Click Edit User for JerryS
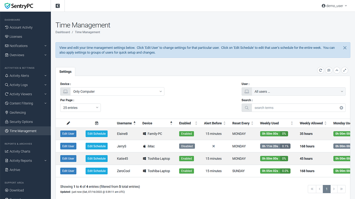Screen dimensions: 355x199 [x=68, y=146]
